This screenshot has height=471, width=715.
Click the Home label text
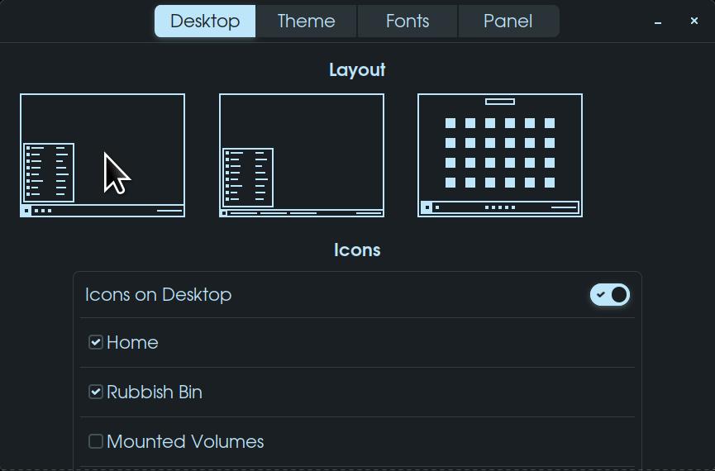pyautogui.click(x=132, y=342)
